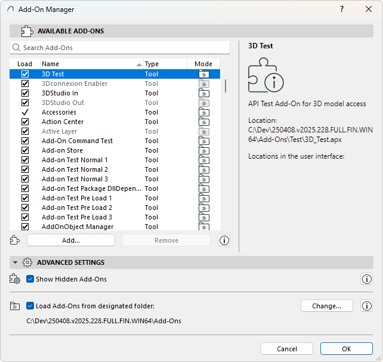Toggle Load checkmark for Accessories
Viewport: 383px width, 362px height.
25,112
